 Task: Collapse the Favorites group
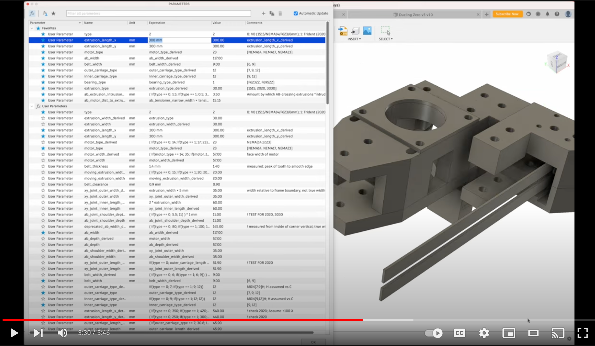(x=32, y=28)
